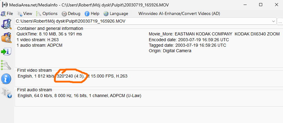Open the Debug menu
Viewport: 283px width, 123px height.
tap(71, 13)
